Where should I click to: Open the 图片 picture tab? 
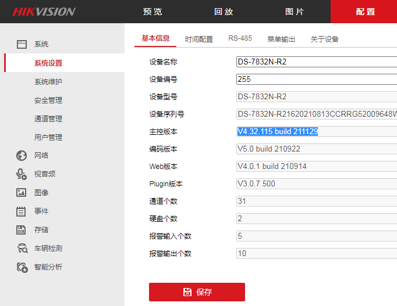click(295, 12)
